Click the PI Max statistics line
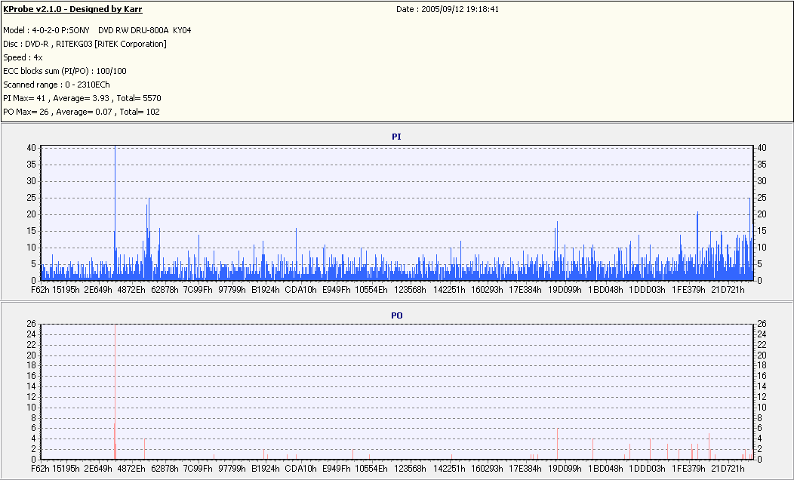The image size is (794, 480). click(x=82, y=98)
